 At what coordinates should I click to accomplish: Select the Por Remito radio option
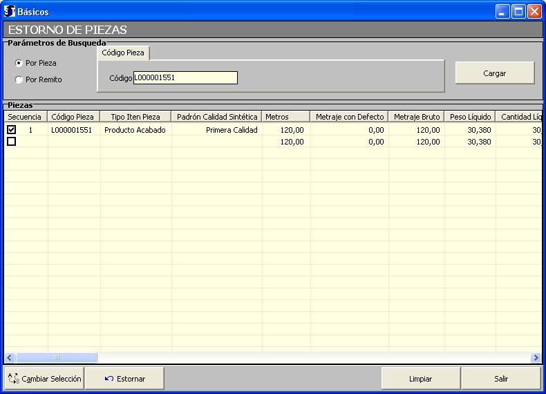19,79
